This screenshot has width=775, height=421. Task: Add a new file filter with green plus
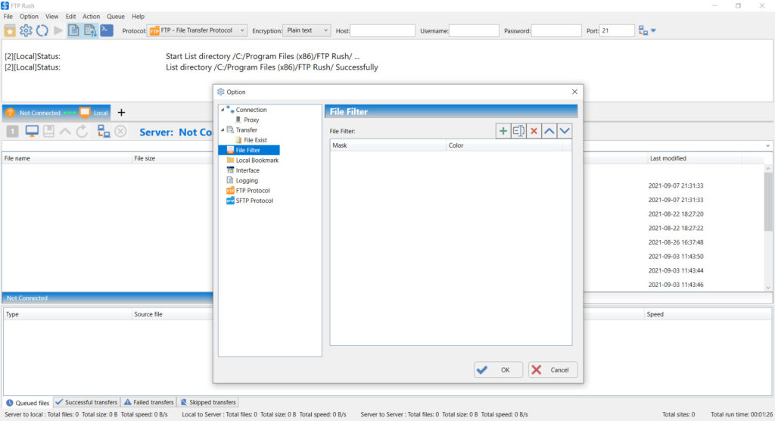pos(503,131)
